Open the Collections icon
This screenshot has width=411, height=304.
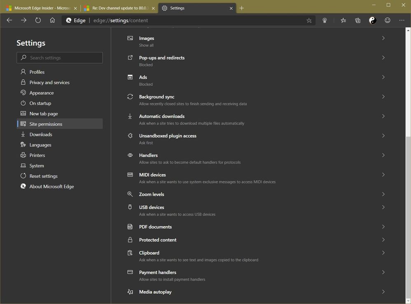[358, 21]
